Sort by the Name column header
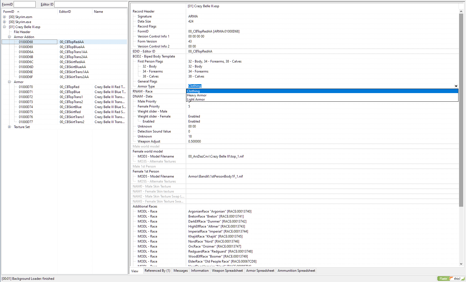This screenshot has height=282, width=466. (110, 12)
